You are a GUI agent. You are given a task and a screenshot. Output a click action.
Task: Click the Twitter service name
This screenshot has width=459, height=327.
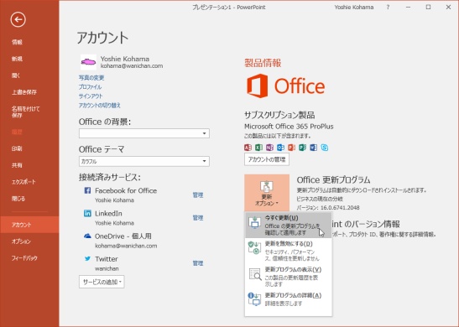(x=107, y=259)
